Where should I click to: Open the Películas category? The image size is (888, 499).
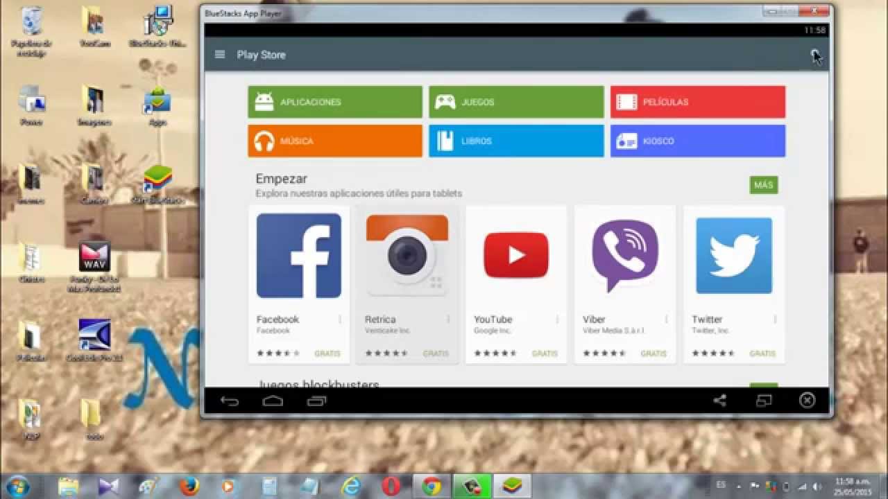(698, 102)
